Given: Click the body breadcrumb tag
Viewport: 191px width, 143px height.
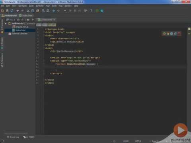Looking at the screenshot, I should coord(45,25).
